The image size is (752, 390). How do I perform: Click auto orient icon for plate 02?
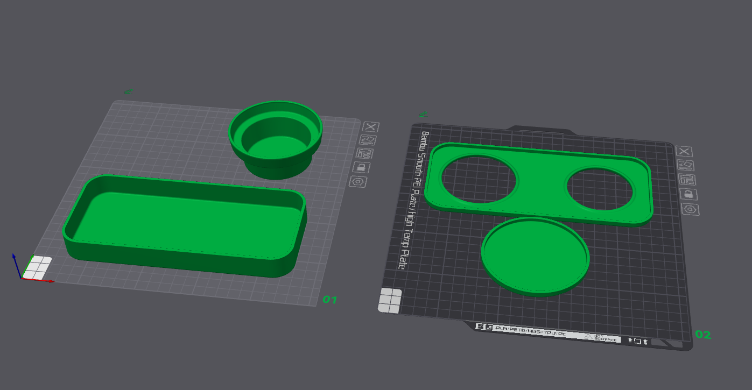685,166
